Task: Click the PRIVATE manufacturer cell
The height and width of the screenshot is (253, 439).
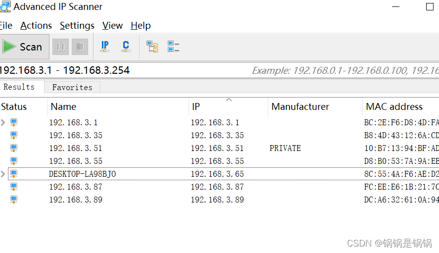Action: pos(285,148)
